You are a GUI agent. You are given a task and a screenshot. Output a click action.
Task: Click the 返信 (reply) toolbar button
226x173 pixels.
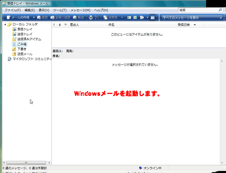coord(42,18)
